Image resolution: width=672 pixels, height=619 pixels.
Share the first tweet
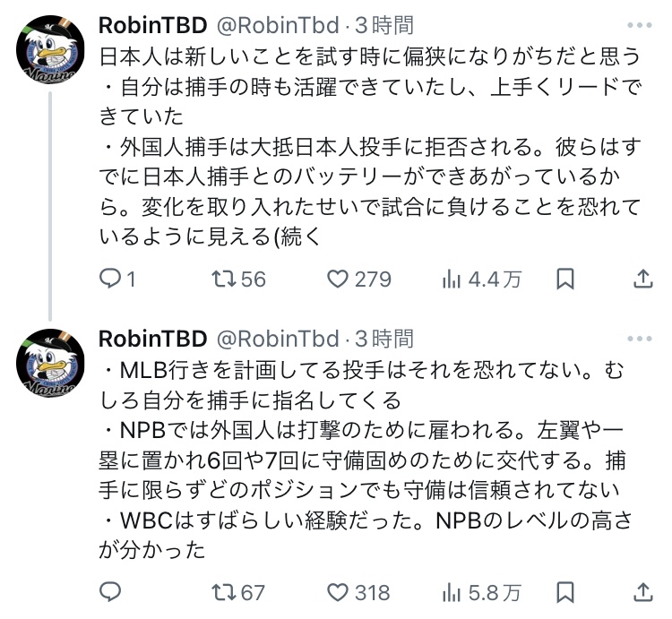pos(642,279)
